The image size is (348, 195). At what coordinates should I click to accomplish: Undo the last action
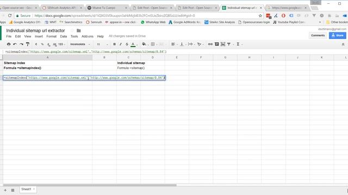click(x=15, y=44)
